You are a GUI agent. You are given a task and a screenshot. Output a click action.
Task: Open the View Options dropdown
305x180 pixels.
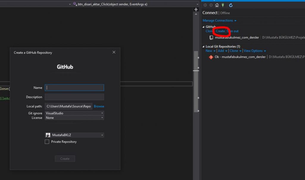(x=254, y=51)
